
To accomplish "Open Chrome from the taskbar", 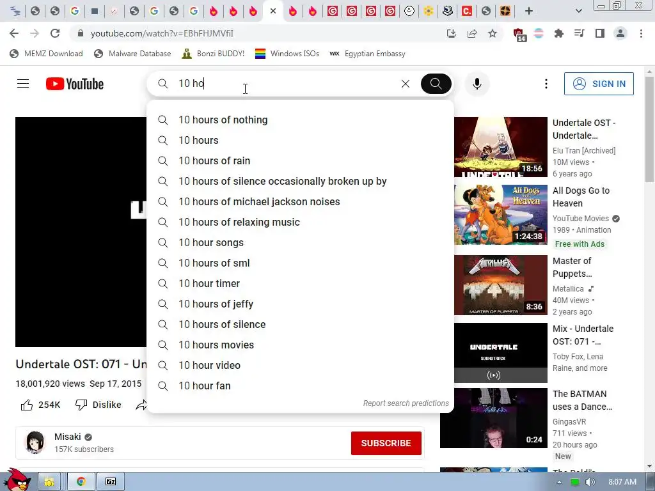I will (81, 481).
